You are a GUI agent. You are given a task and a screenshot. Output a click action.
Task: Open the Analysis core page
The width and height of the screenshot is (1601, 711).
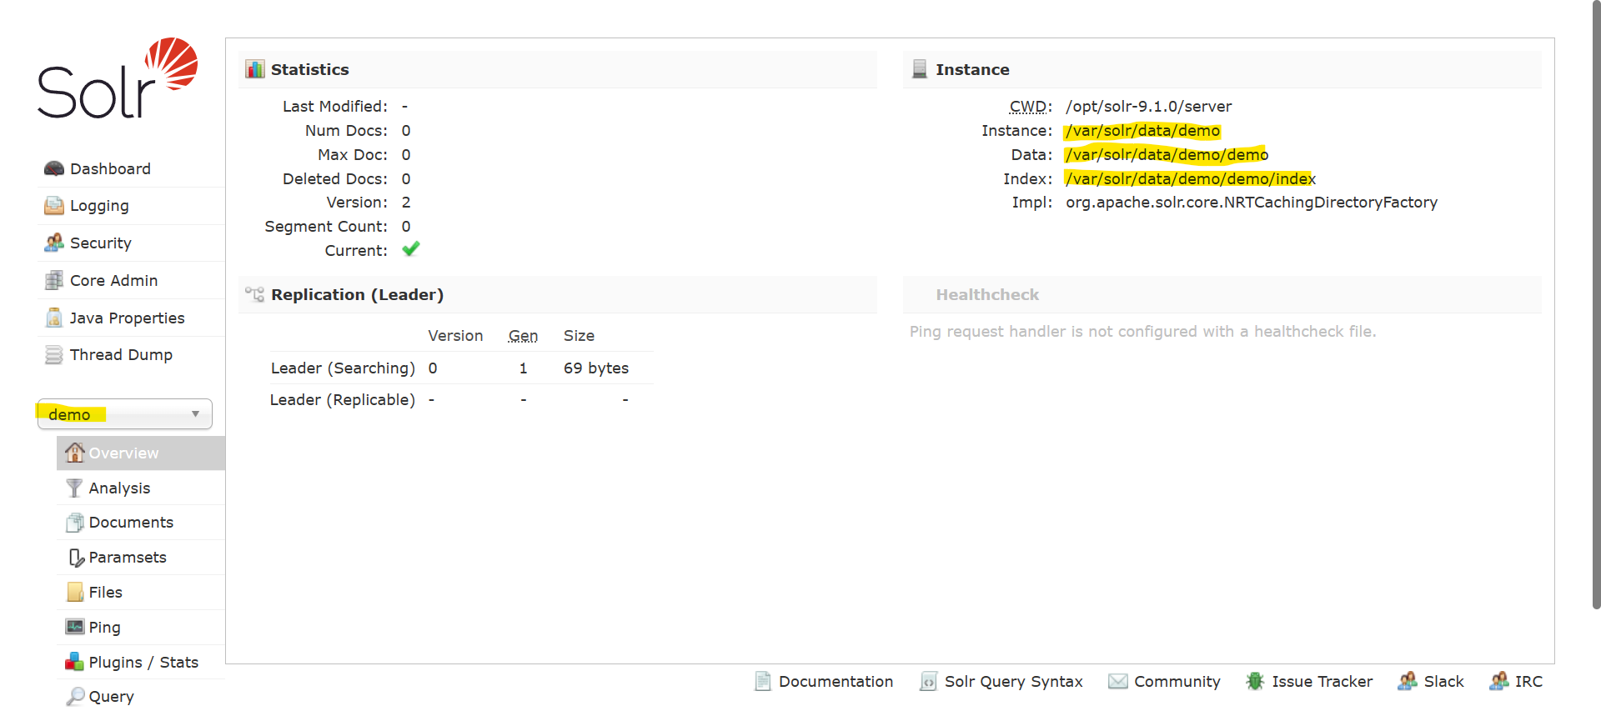(x=141, y=488)
